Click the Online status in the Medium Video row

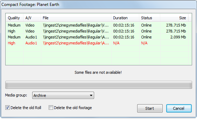(x=146, y=25)
